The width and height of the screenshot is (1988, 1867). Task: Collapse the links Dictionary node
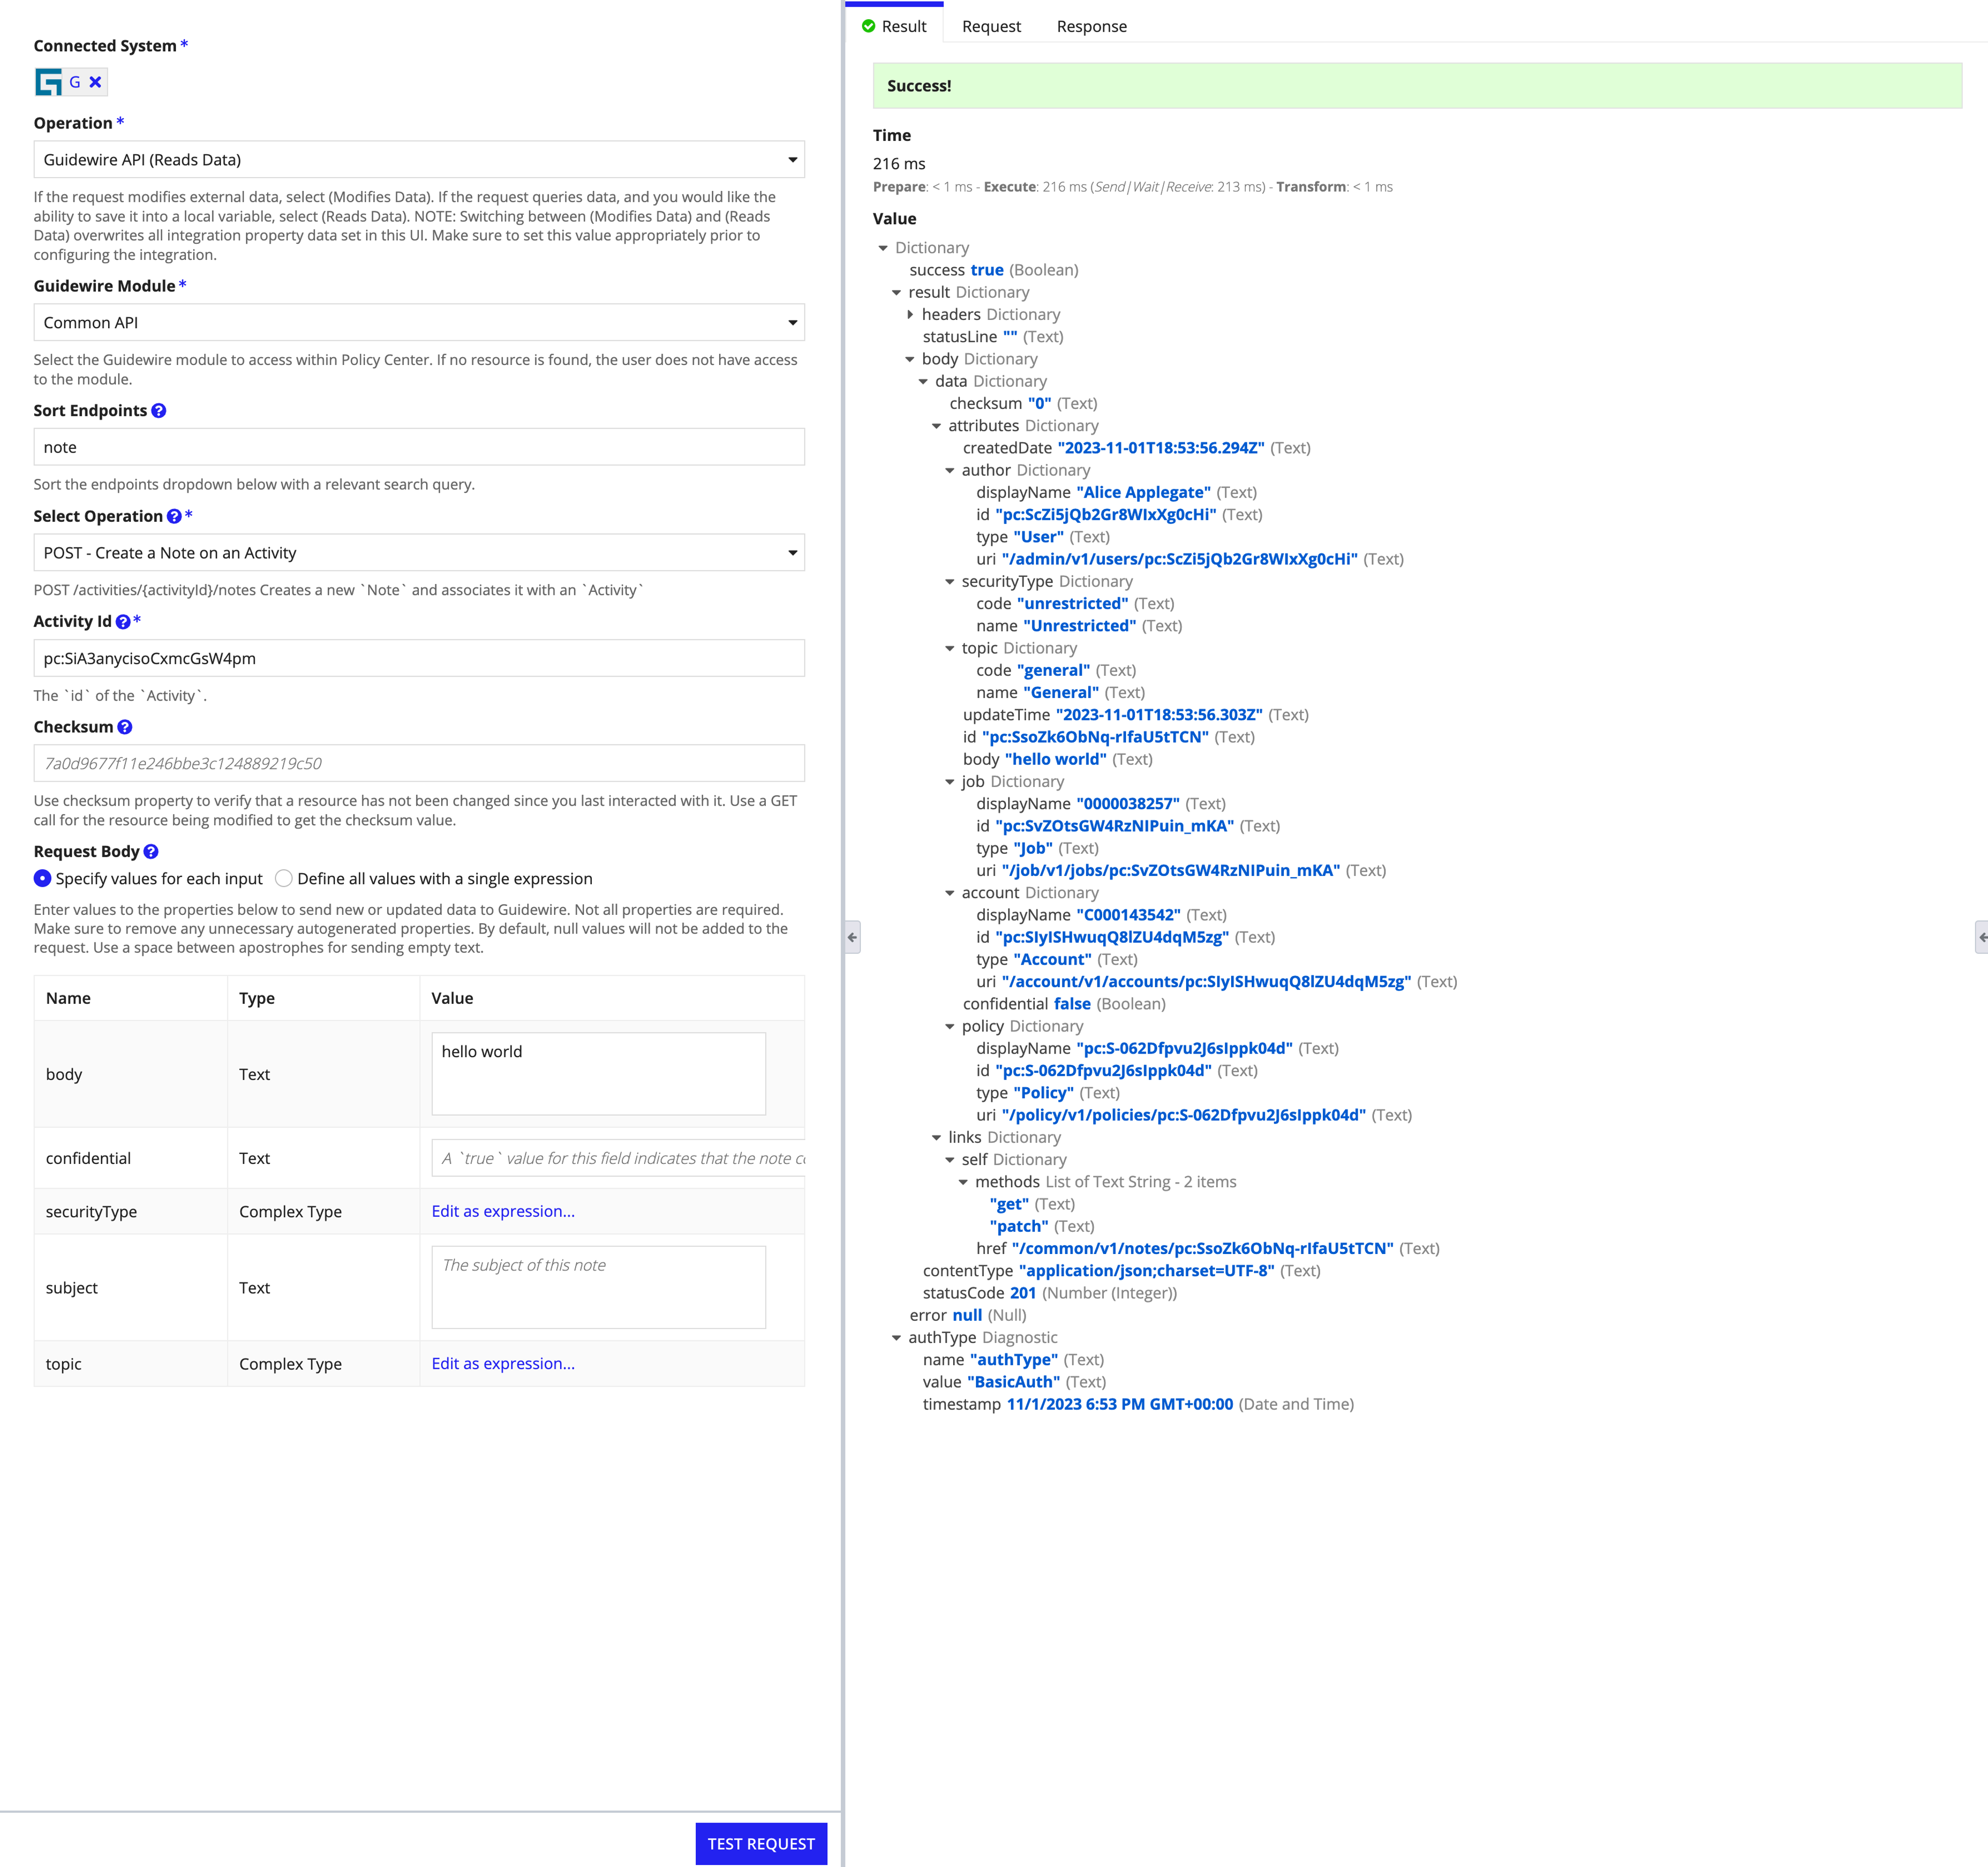(x=936, y=1138)
